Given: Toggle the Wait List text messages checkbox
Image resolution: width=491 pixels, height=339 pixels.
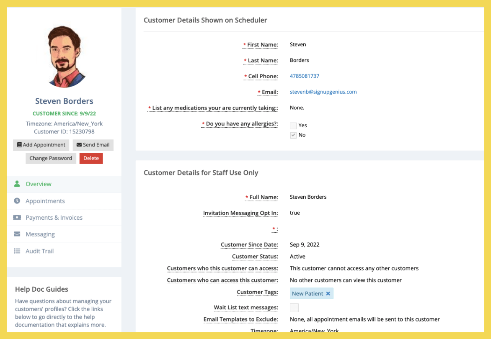Looking at the screenshot, I should 294,308.
